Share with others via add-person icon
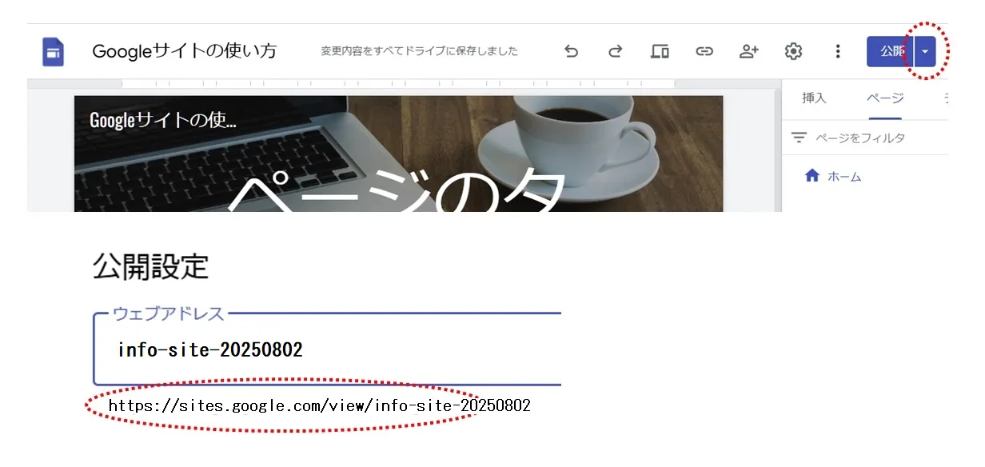This screenshot has width=985, height=467. (x=748, y=51)
